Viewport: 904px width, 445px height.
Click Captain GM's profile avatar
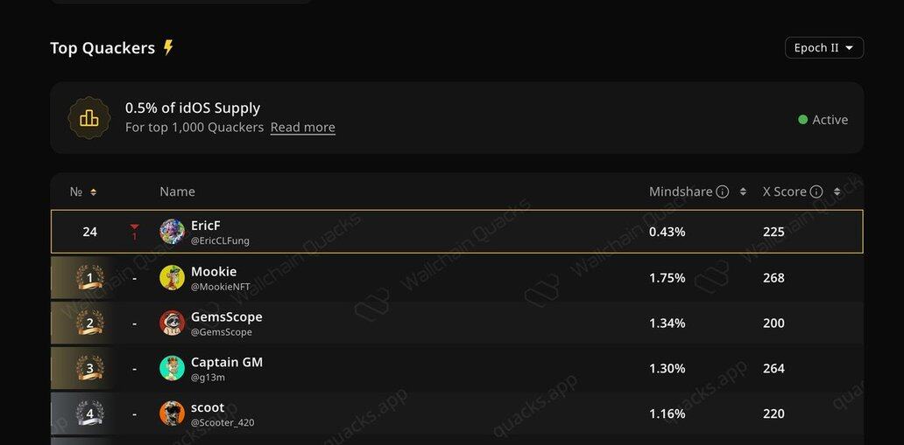click(x=172, y=368)
